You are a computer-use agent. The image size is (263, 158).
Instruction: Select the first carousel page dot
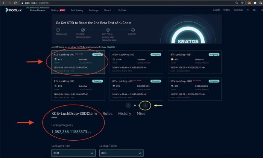click(x=135, y=105)
